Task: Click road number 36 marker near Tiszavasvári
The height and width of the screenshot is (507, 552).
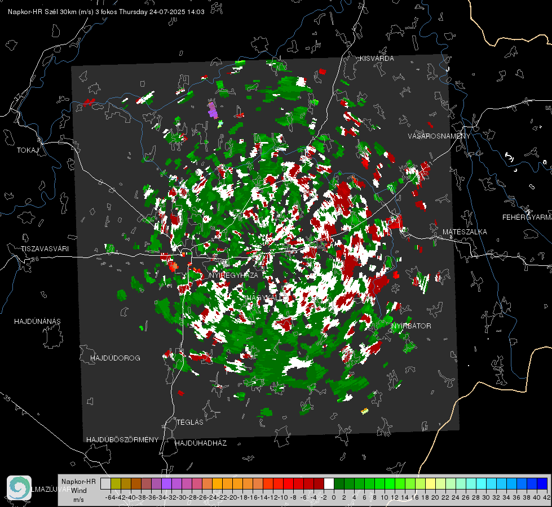Action: 35,259
